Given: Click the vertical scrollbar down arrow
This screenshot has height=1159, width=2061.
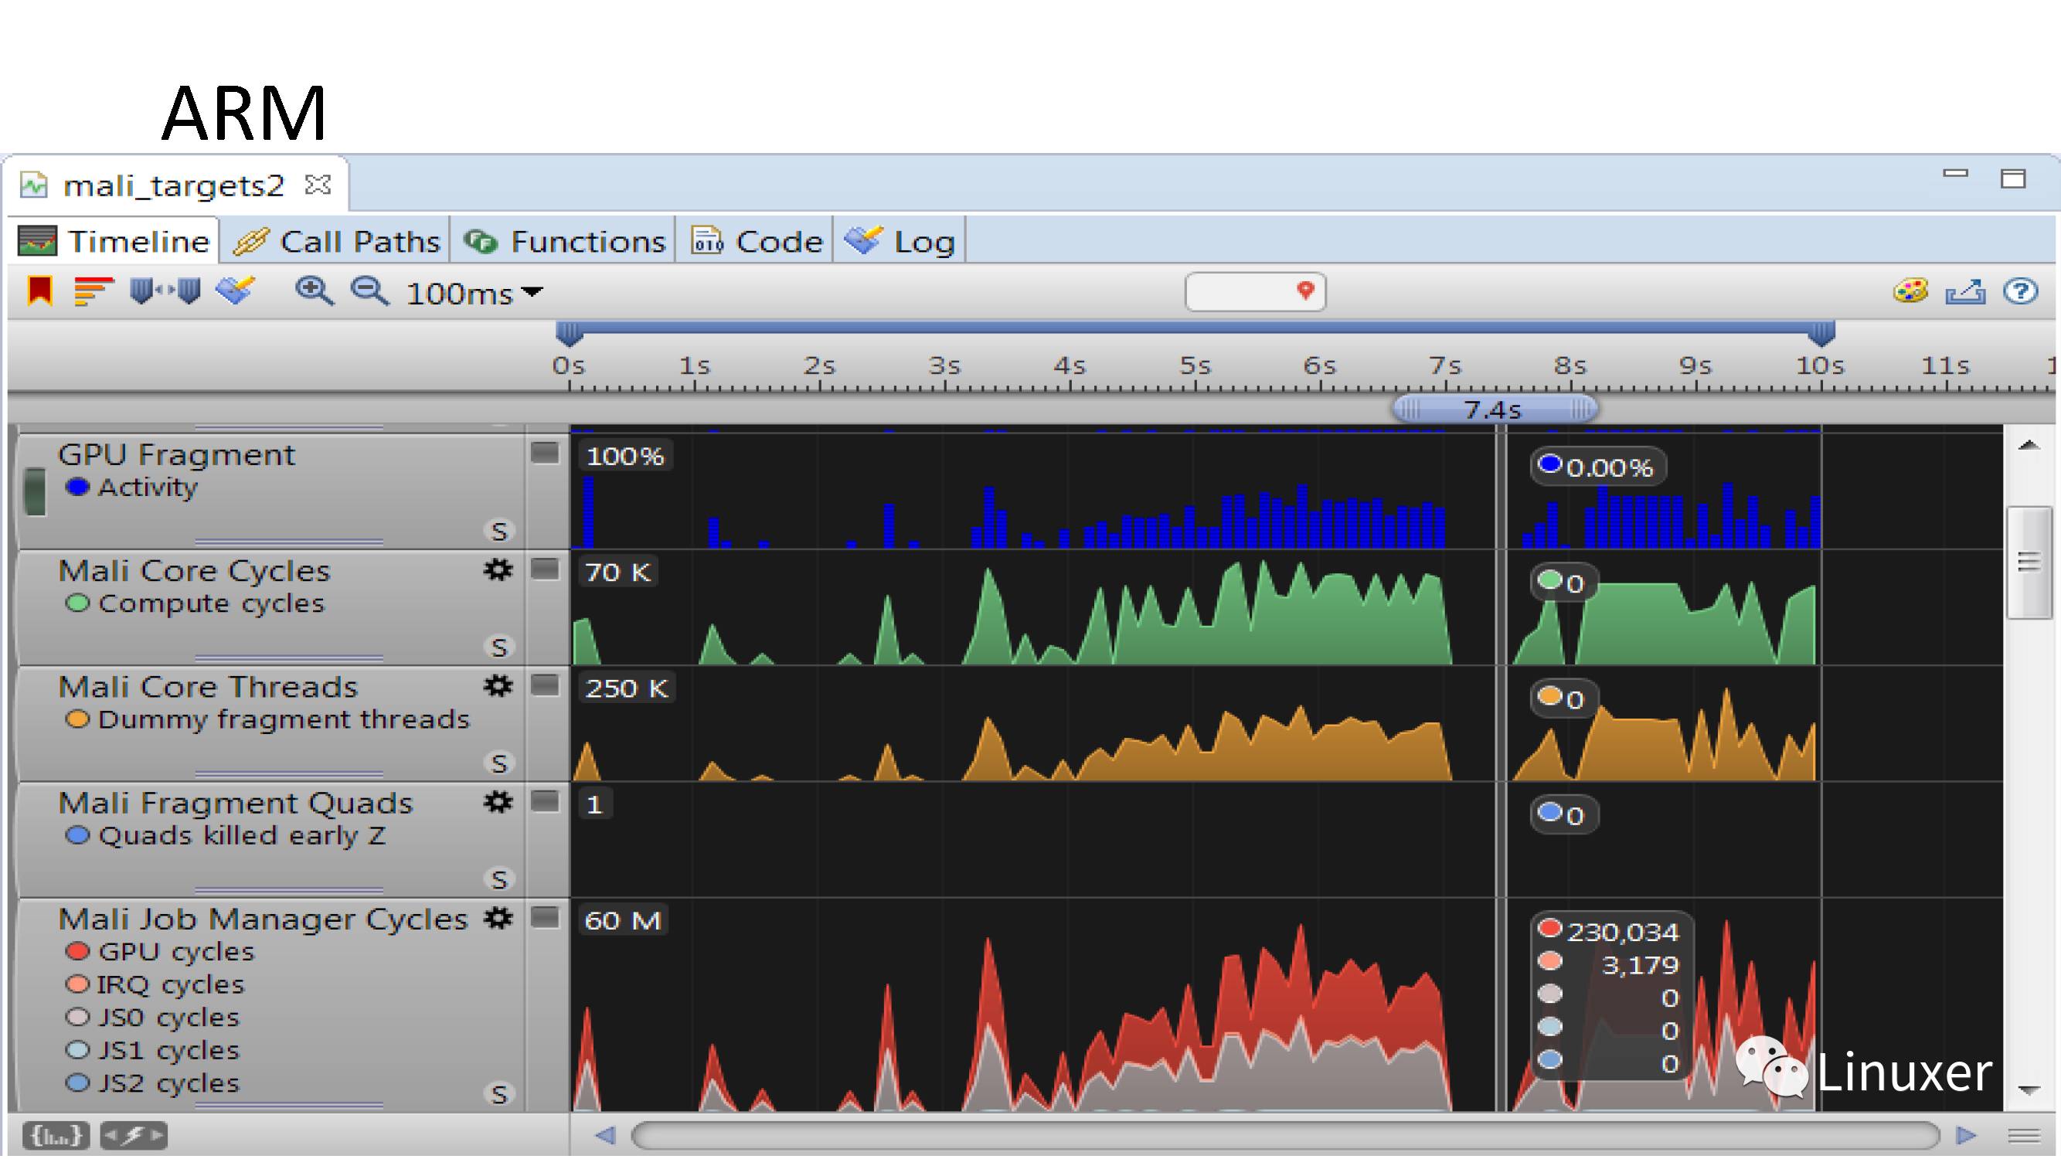Looking at the screenshot, I should (x=2029, y=1089).
